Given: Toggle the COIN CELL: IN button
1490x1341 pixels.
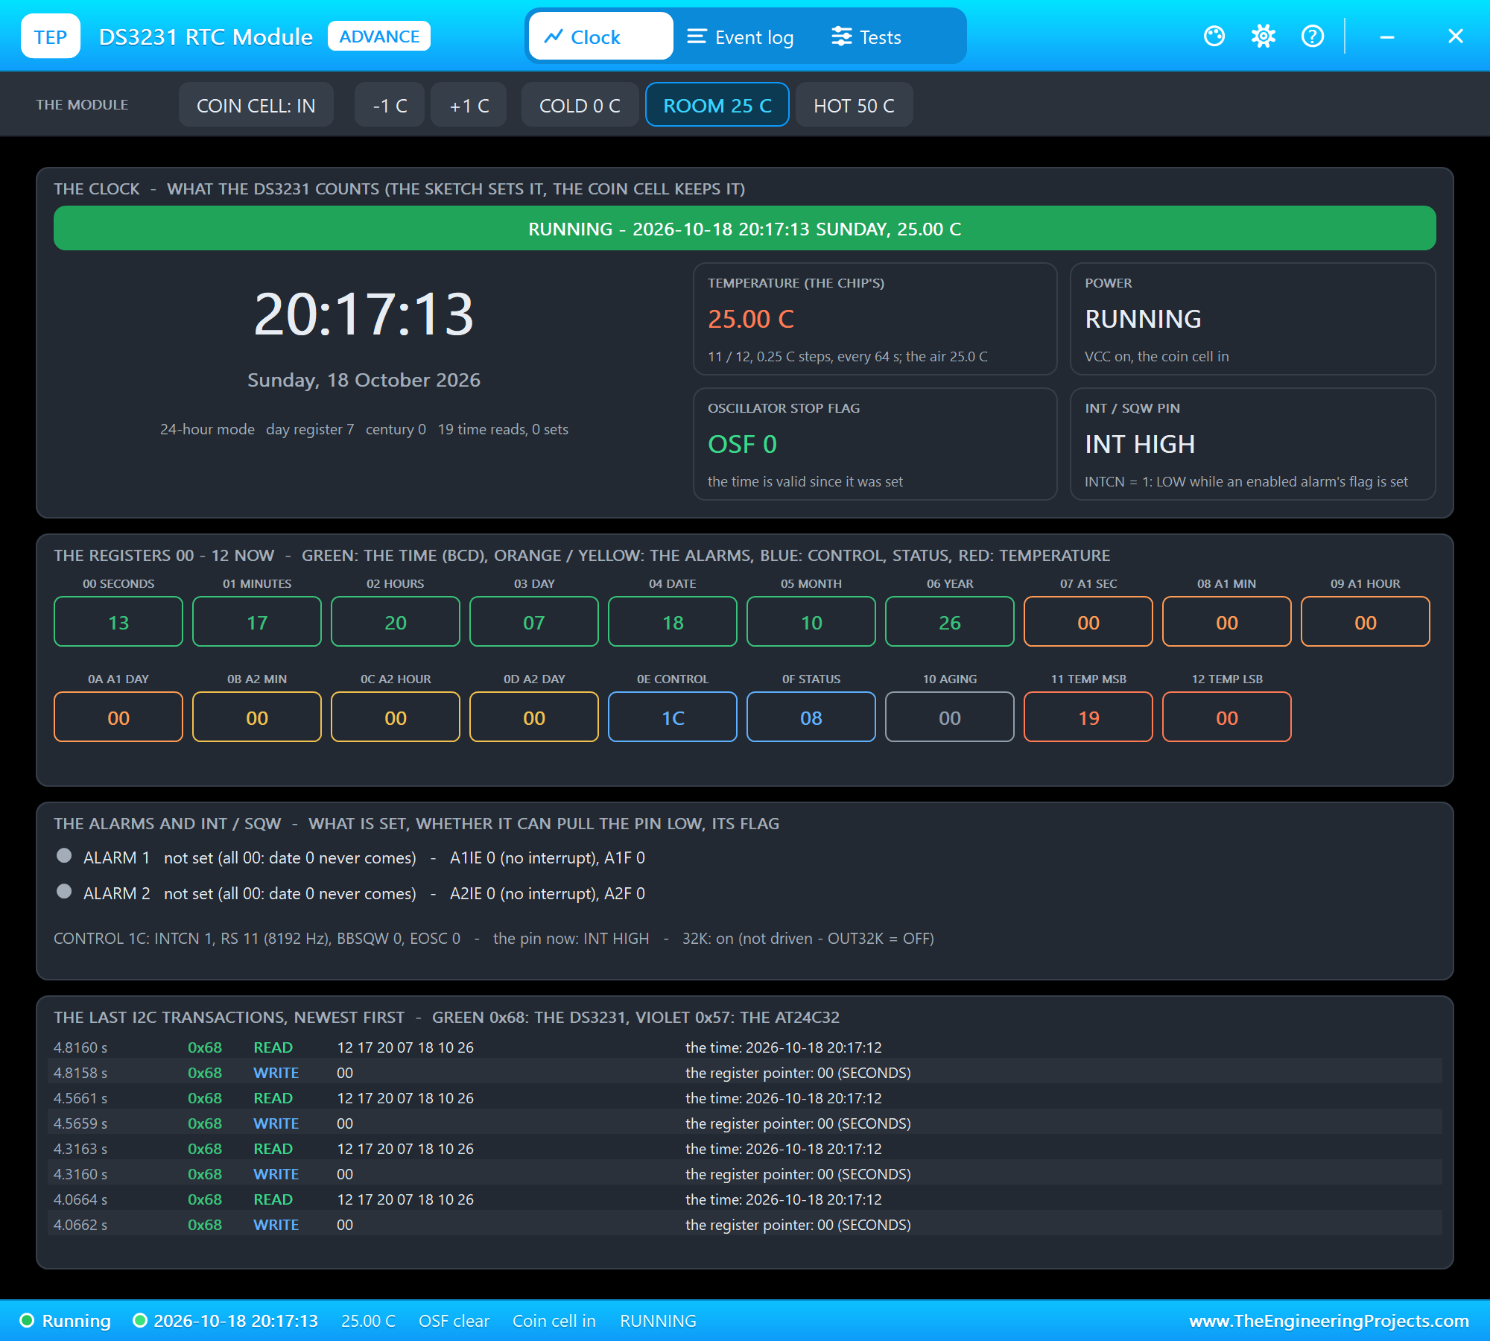Looking at the screenshot, I should pos(256,105).
